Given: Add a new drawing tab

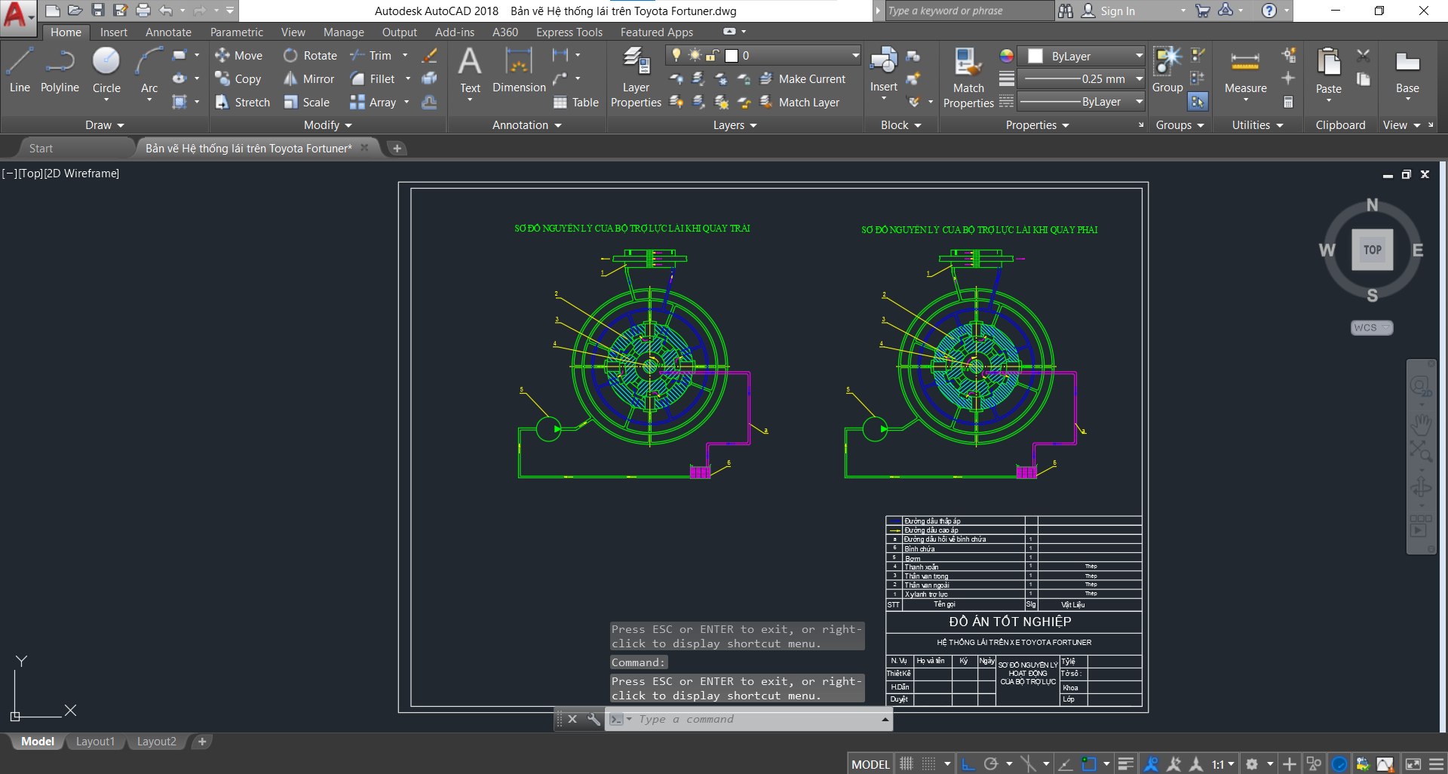Looking at the screenshot, I should point(397,148).
